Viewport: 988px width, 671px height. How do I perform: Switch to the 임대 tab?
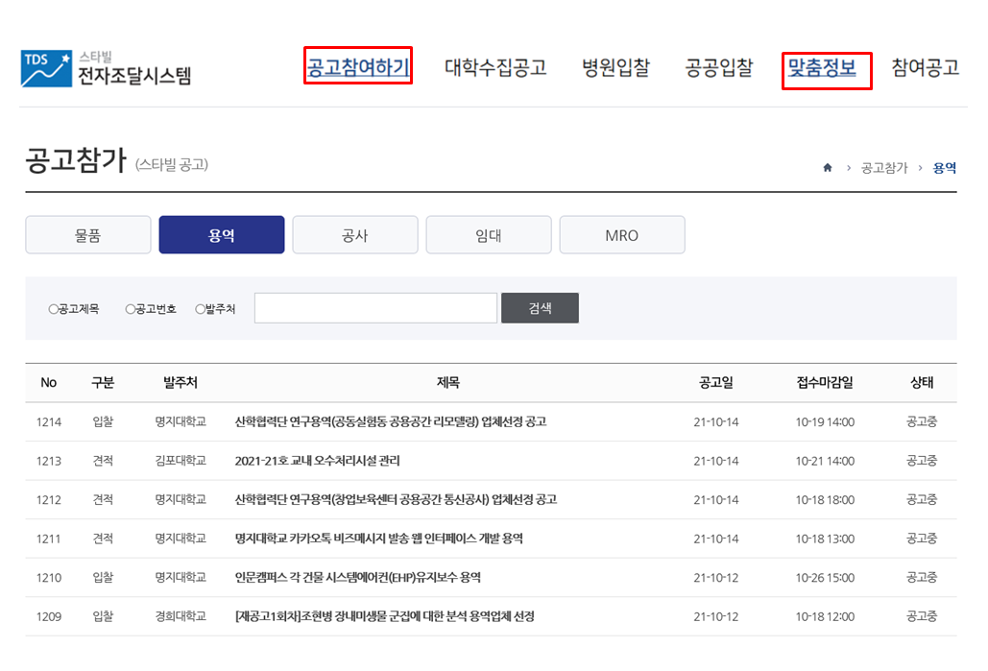tap(489, 235)
